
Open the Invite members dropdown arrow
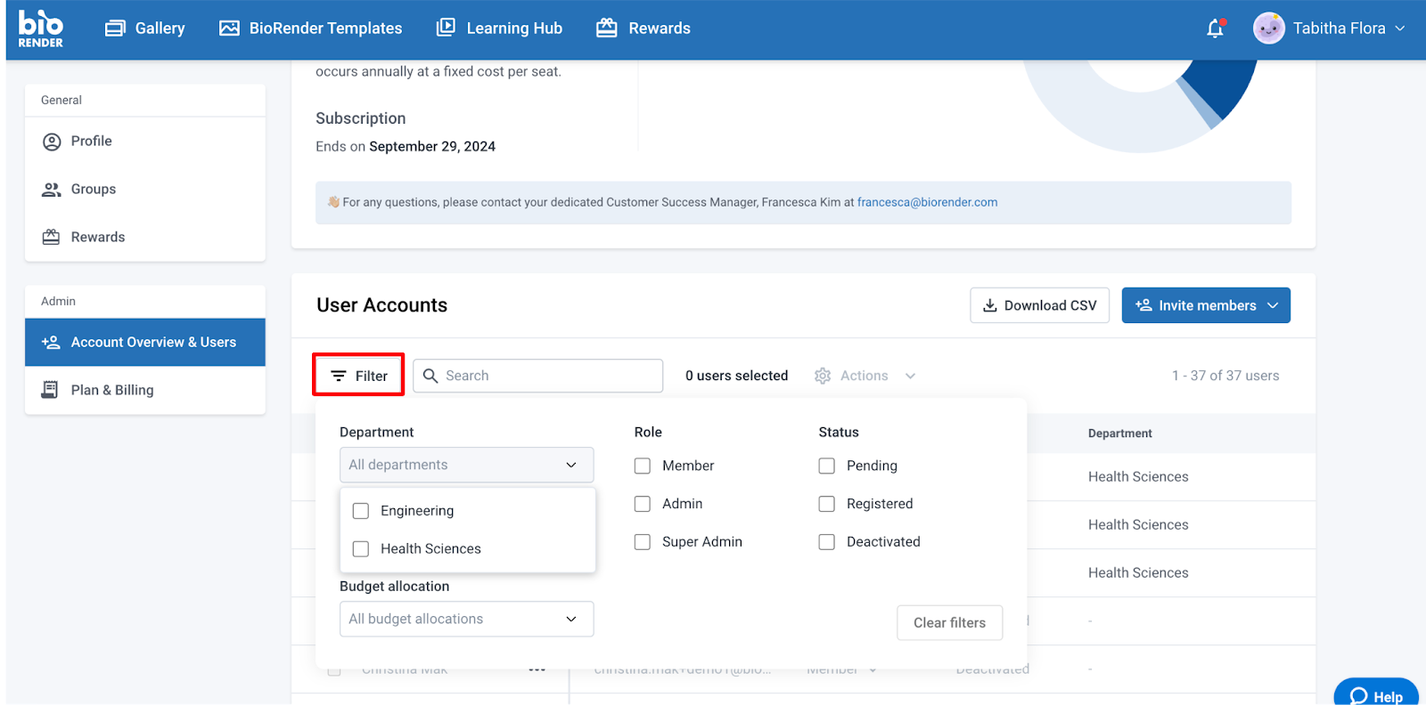[1273, 305]
